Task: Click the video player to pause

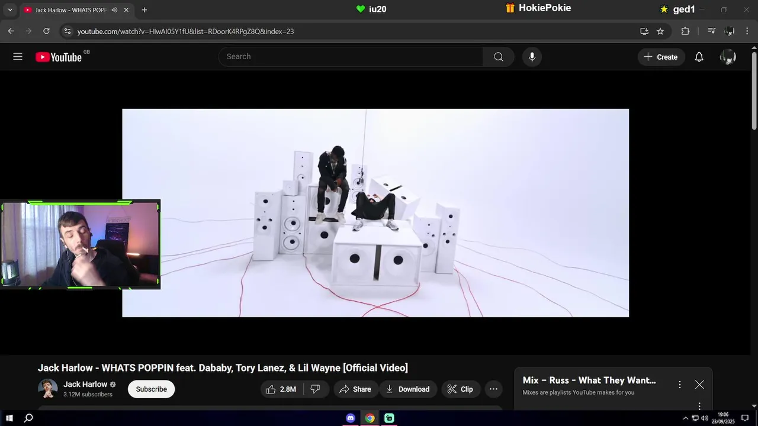Action: coord(375,213)
